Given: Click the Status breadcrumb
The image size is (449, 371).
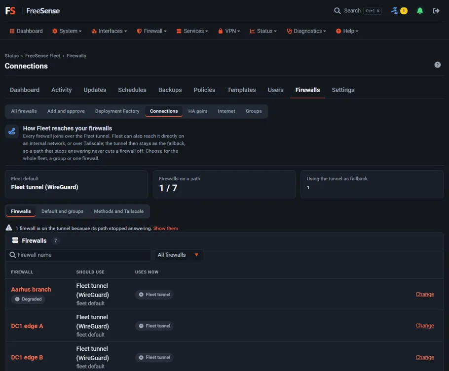Looking at the screenshot, I should 12,56.
